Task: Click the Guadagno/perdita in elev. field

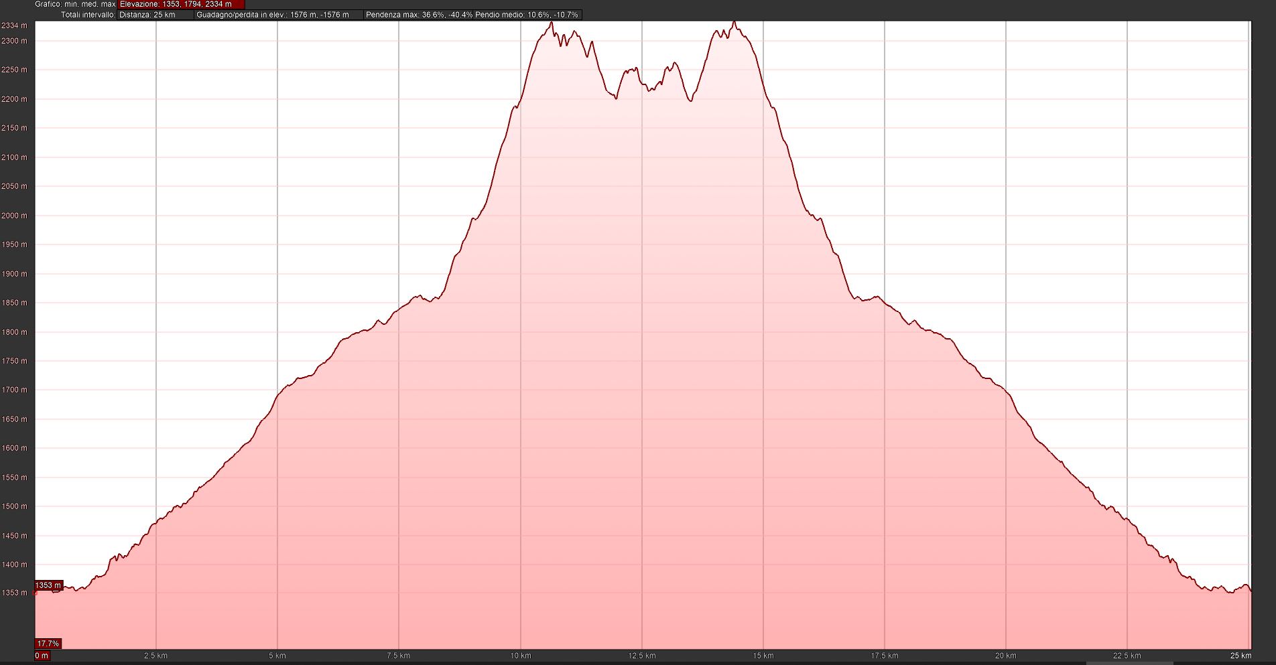Action: pos(279,15)
